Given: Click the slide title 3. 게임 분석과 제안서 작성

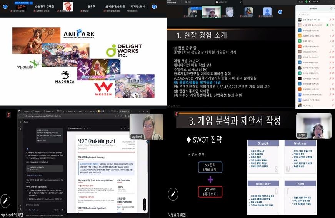Looking at the screenshot, I should 235,121.
